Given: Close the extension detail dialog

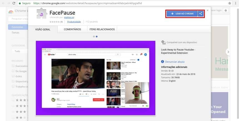Looking at the screenshot, I should (207, 10).
